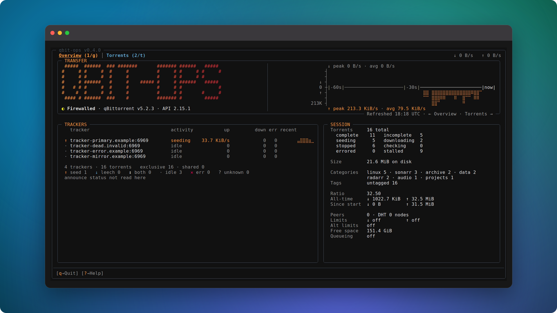The image size is (557, 313).
Task: Click the upload bar graph in Transfer panel
Action: click(x=452, y=98)
